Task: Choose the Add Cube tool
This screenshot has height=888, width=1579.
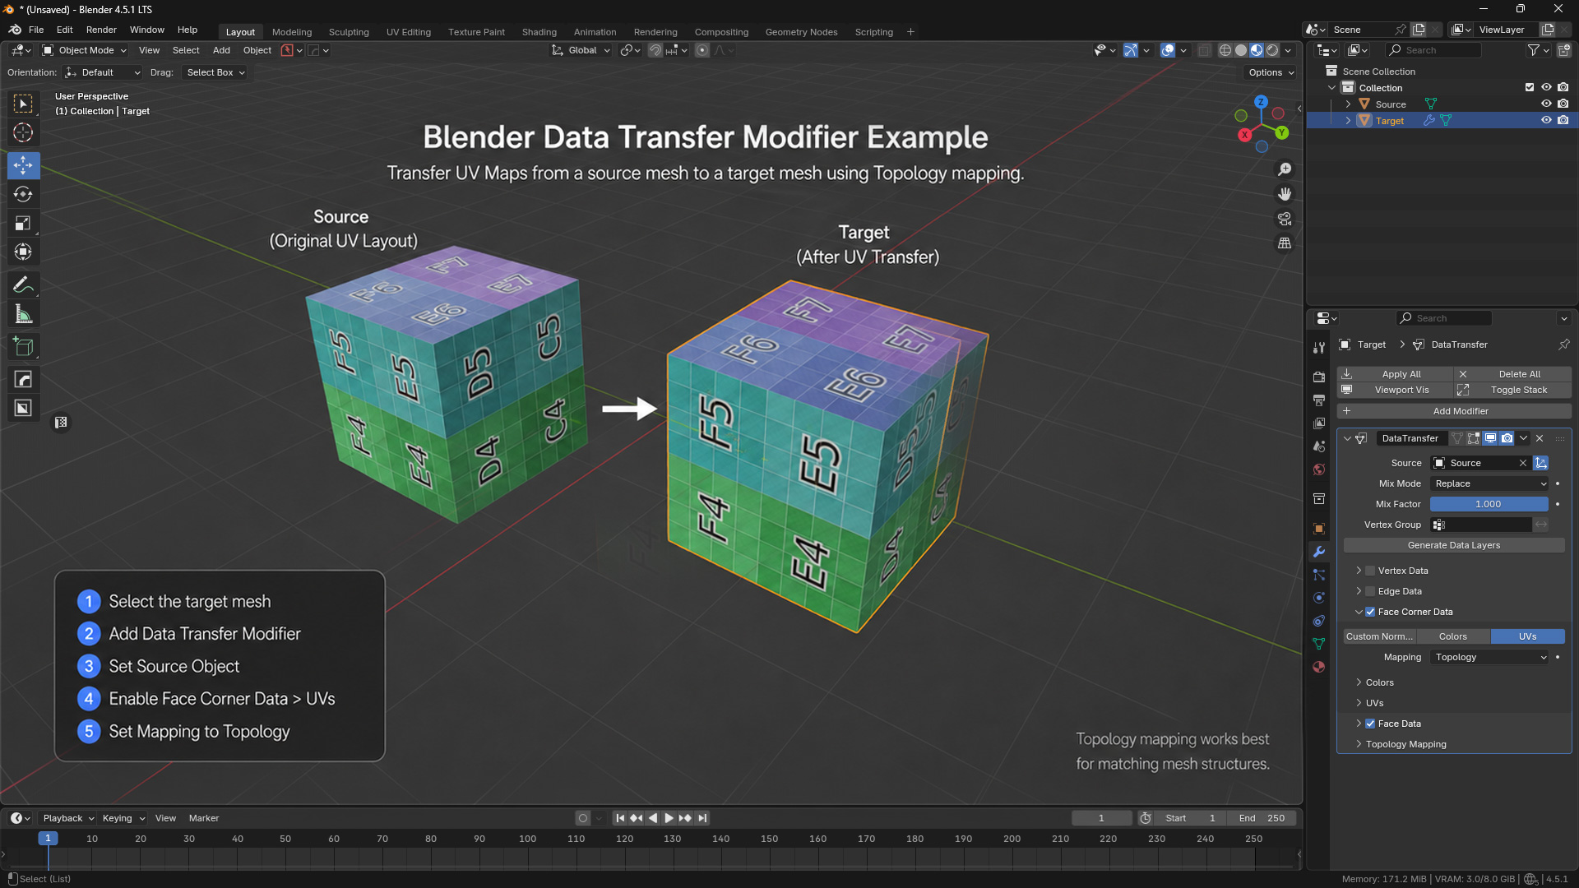Action: [x=23, y=347]
